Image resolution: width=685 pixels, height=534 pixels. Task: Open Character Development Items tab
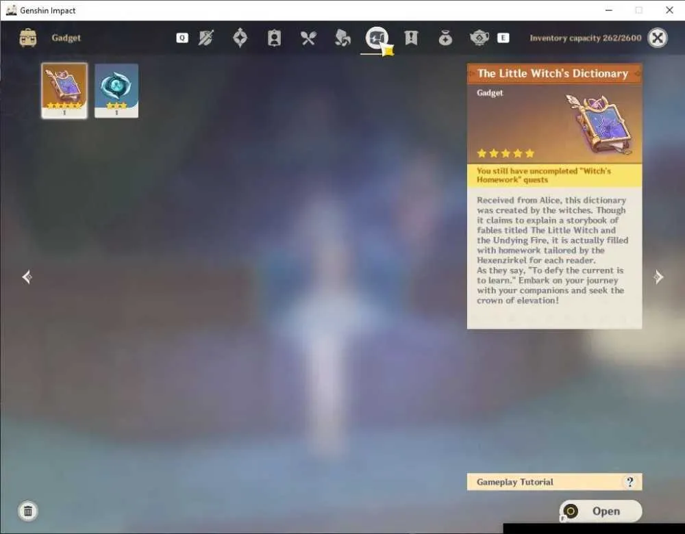point(274,38)
